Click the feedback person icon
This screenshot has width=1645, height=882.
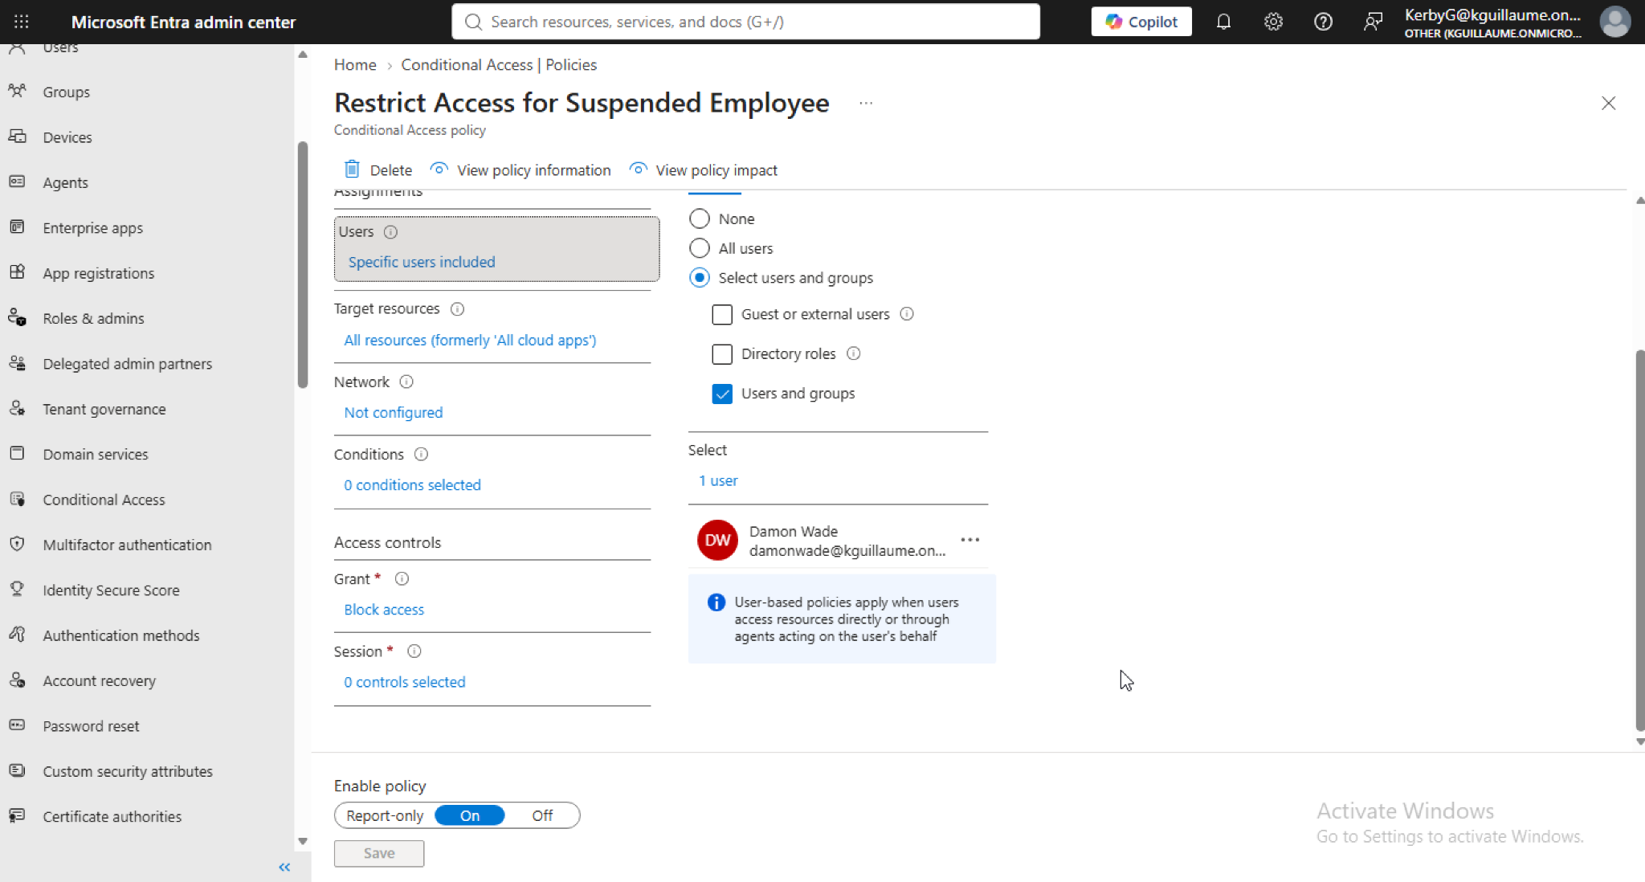tap(1373, 22)
